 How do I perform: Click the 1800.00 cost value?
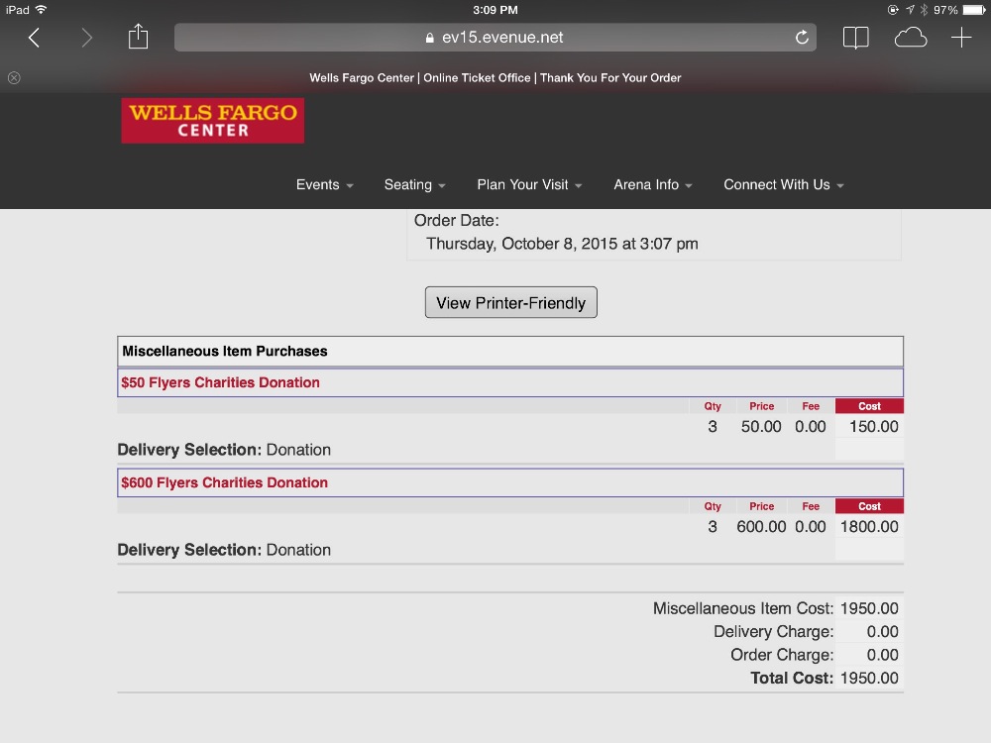pos(869,527)
